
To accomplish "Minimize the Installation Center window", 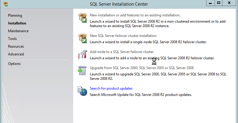I will click(x=210, y=3).
